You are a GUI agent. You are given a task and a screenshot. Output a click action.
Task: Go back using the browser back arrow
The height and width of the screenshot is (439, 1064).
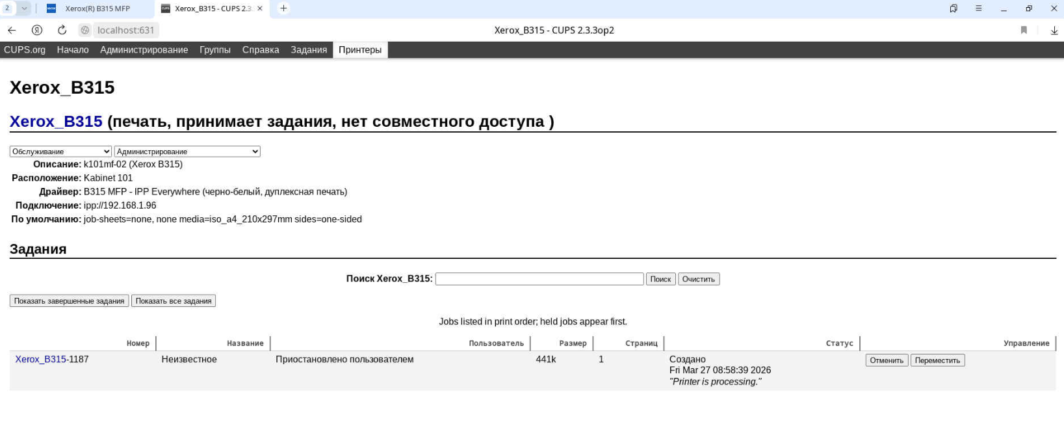coord(12,30)
